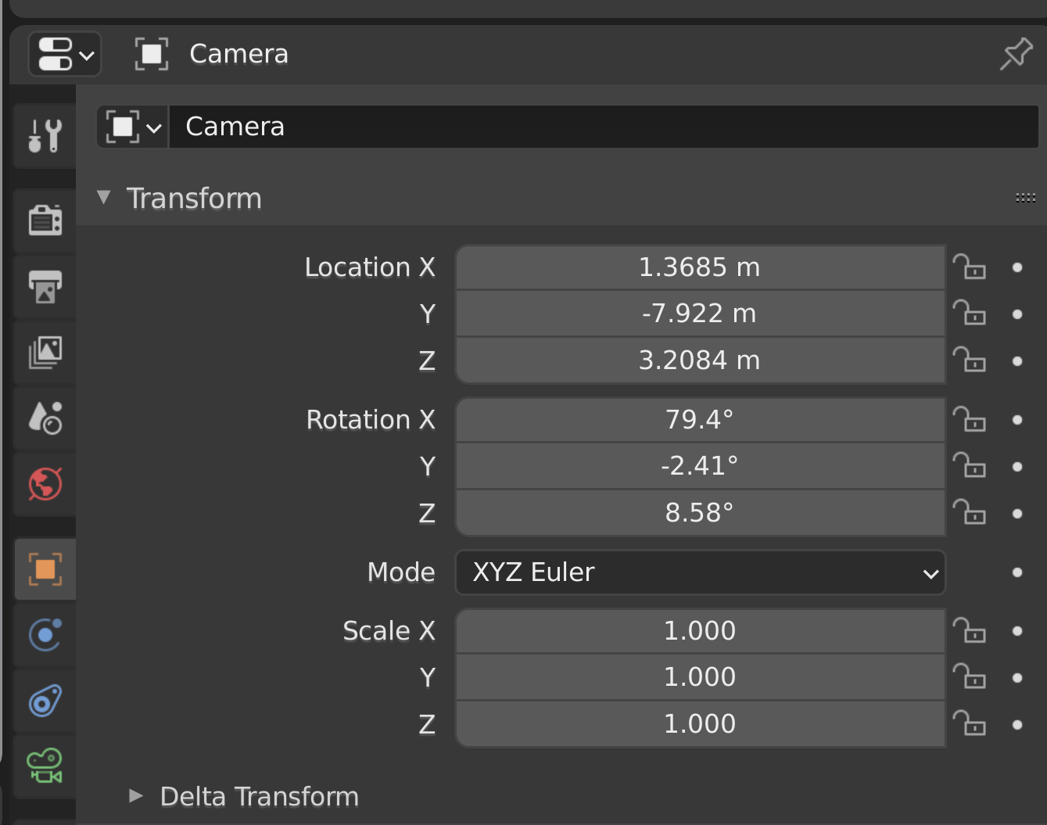The image size is (1047, 825).
Task: Toggle the lock for Scale Z
Action: tap(970, 724)
